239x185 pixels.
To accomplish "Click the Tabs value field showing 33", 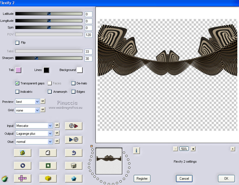I will click(89, 51).
